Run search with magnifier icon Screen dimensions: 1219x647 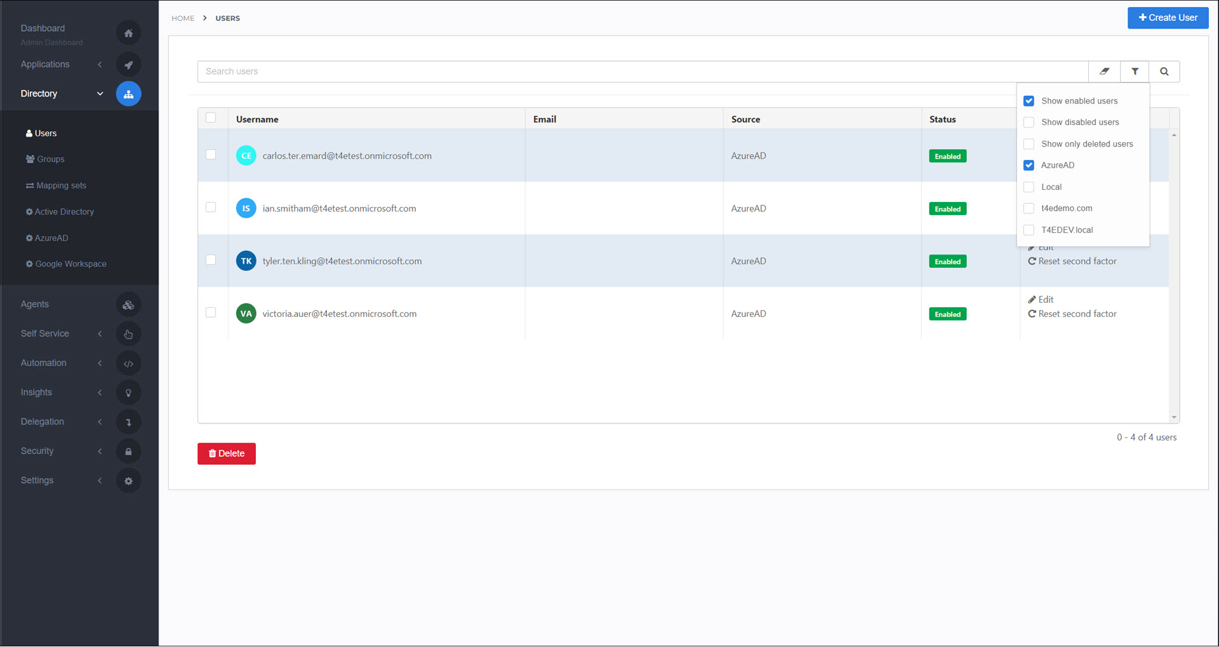1164,72
